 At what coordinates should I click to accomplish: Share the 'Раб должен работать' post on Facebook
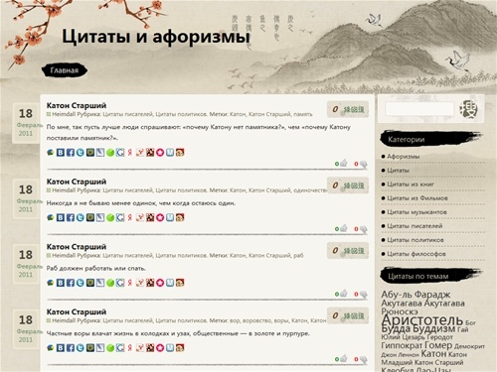(71, 283)
